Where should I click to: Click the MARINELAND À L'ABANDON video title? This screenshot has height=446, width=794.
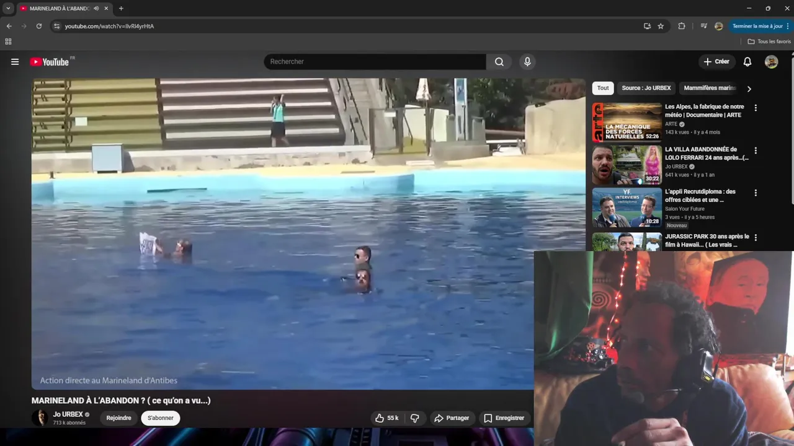(121, 401)
